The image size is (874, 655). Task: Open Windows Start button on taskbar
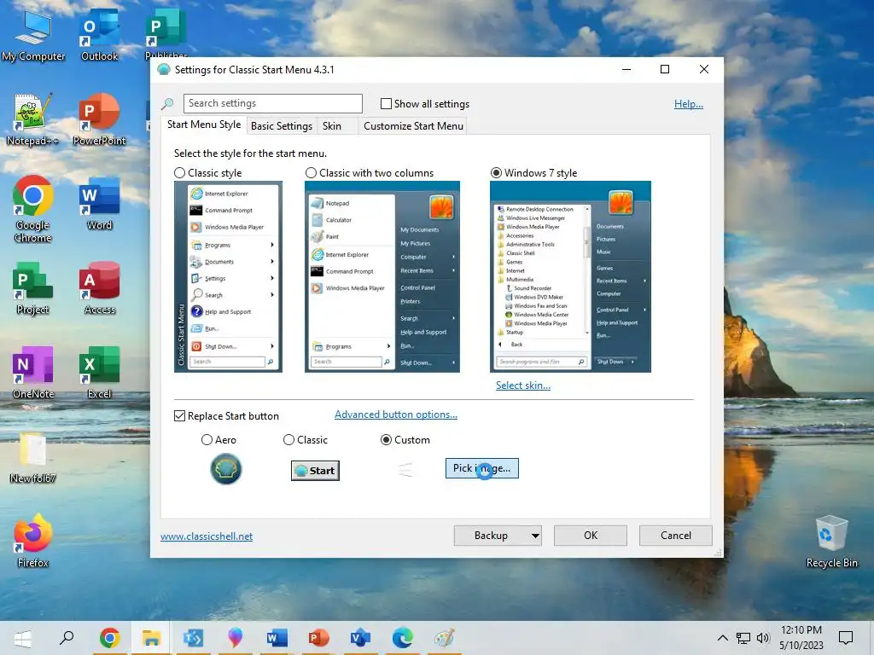pyautogui.click(x=23, y=638)
